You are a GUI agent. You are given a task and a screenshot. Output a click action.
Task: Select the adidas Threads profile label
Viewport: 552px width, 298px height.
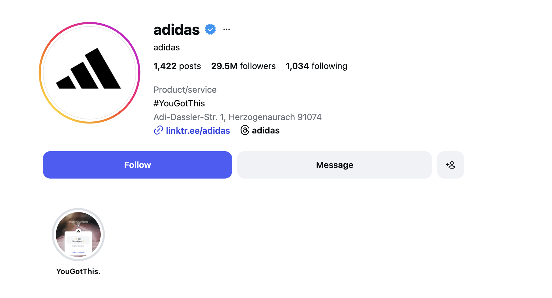[x=266, y=130]
